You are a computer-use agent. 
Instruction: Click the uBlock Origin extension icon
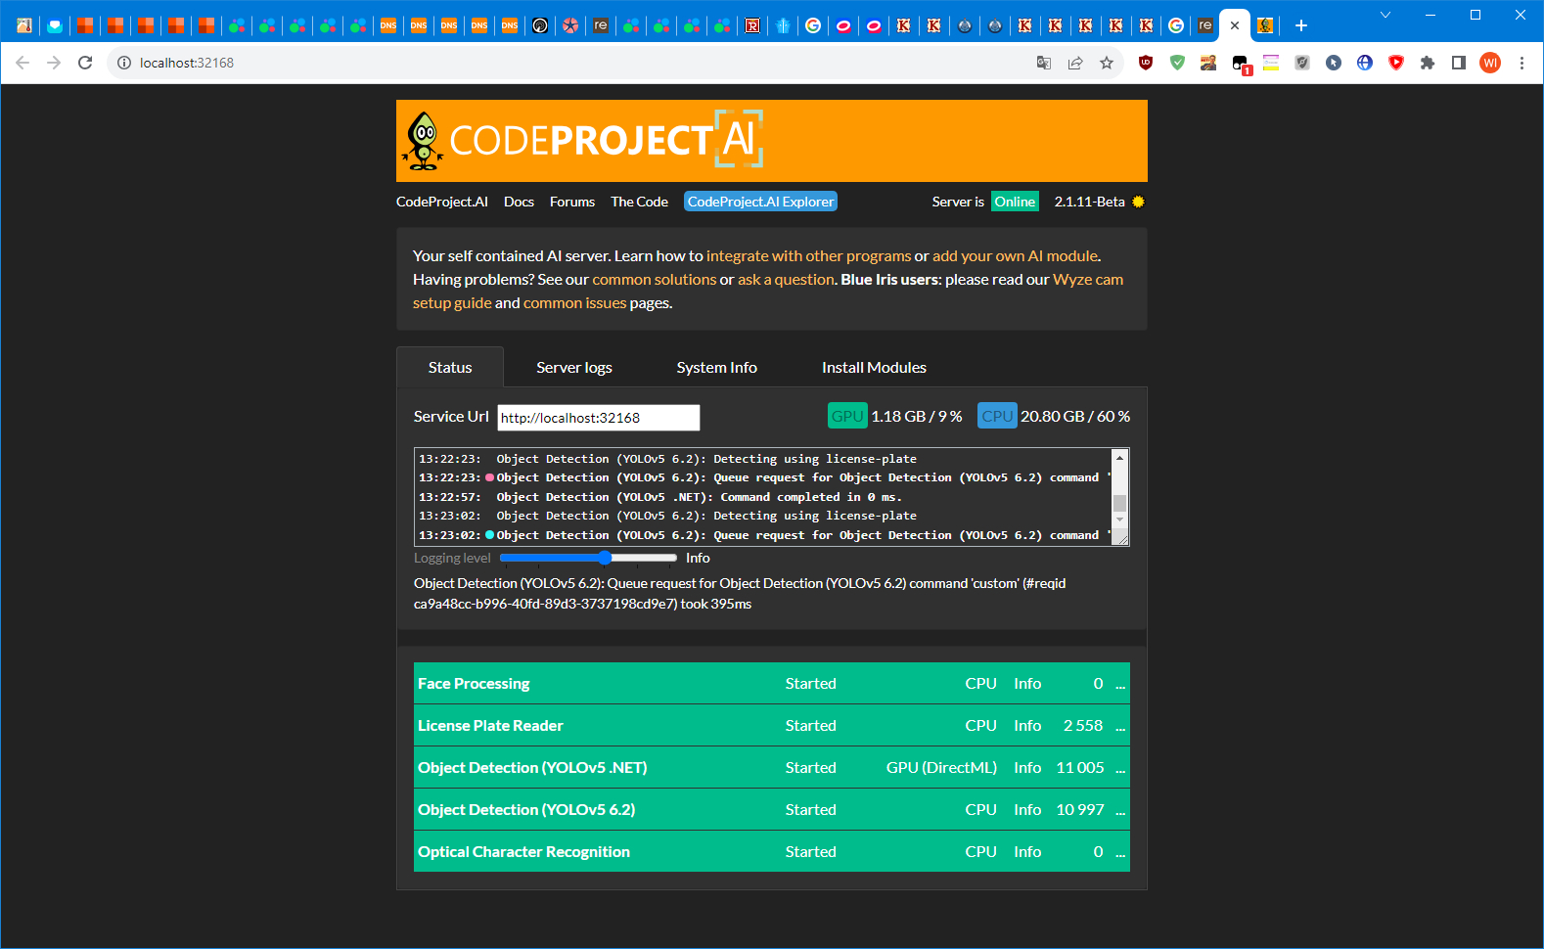(1146, 63)
